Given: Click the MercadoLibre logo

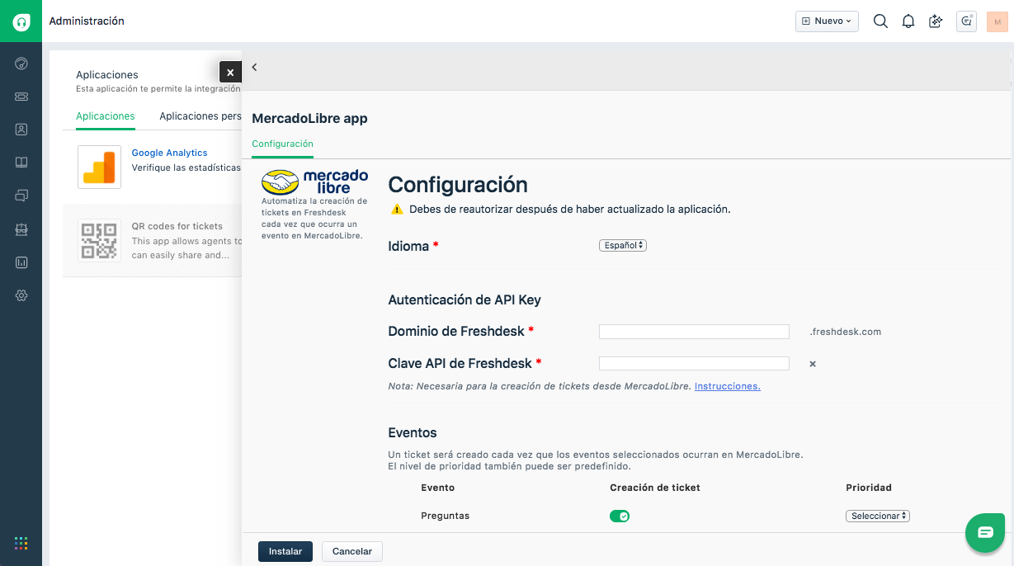Looking at the screenshot, I should click(314, 182).
